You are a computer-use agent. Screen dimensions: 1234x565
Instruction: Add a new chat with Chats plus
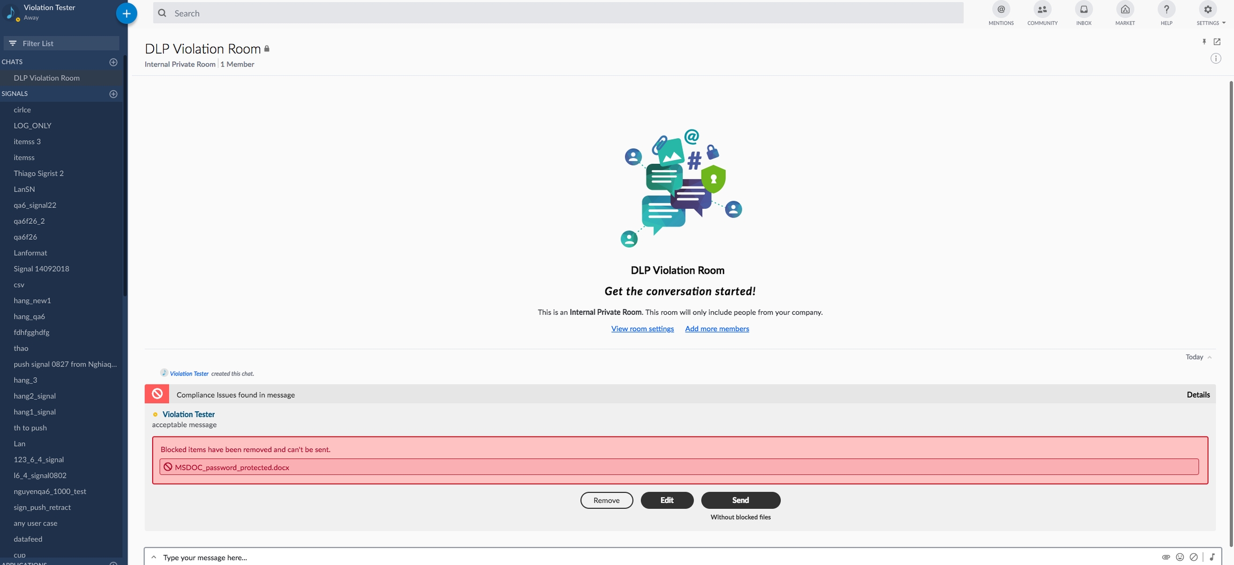point(113,62)
